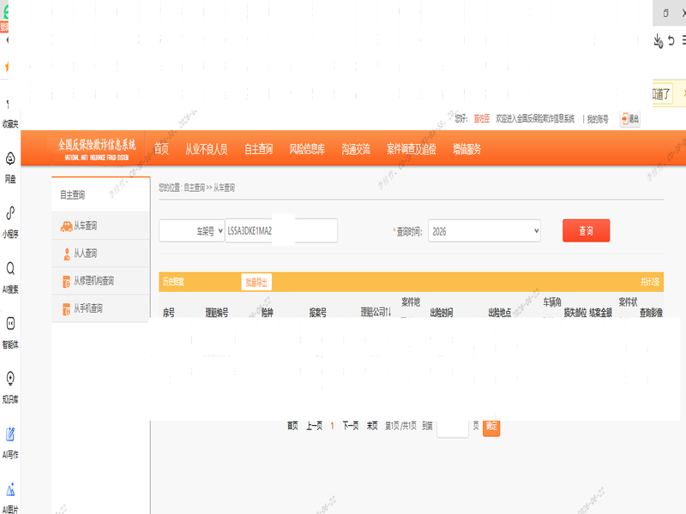Open the 首页 navigation tab

pyautogui.click(x=161, y=149)
